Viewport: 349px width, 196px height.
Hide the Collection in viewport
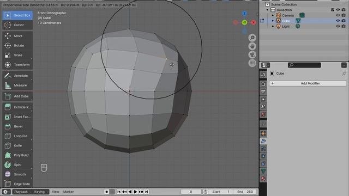[338, 10]
